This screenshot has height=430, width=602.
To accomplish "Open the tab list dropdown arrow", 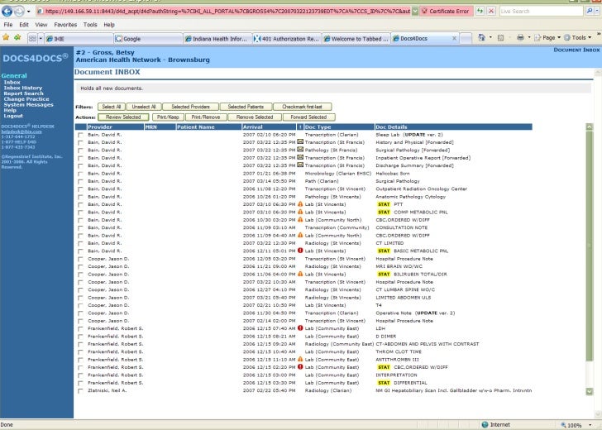I will [41, 38].
